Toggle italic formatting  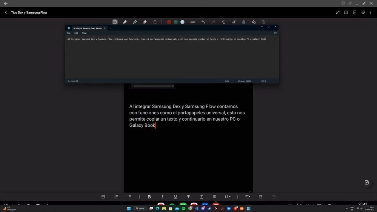pyautogui.click(x=162, y=197)
